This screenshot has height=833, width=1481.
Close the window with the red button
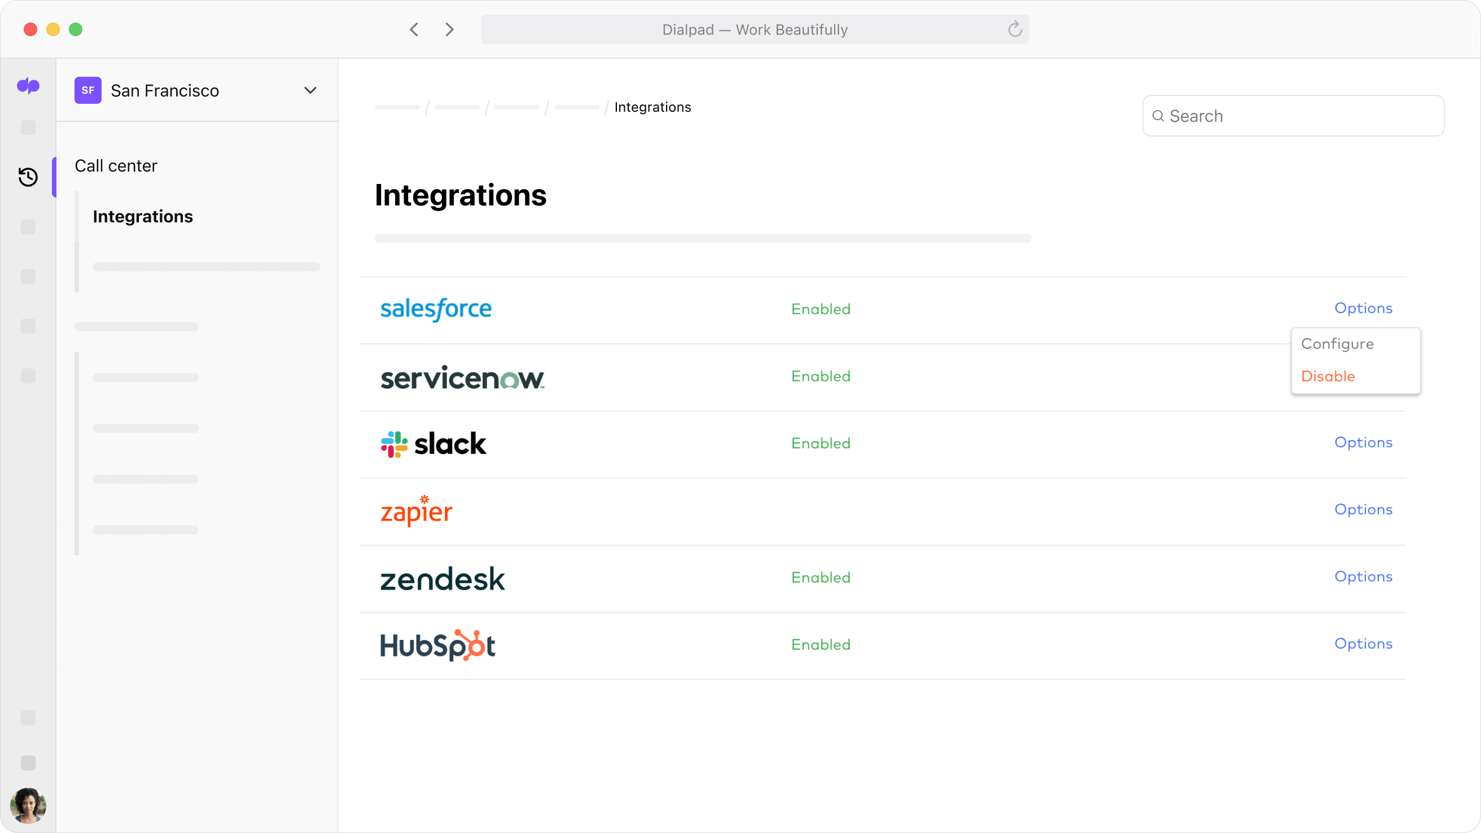30,29
